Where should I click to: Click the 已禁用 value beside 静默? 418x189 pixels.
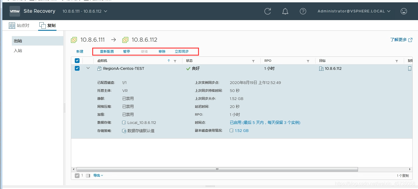[x=128, y=98]
